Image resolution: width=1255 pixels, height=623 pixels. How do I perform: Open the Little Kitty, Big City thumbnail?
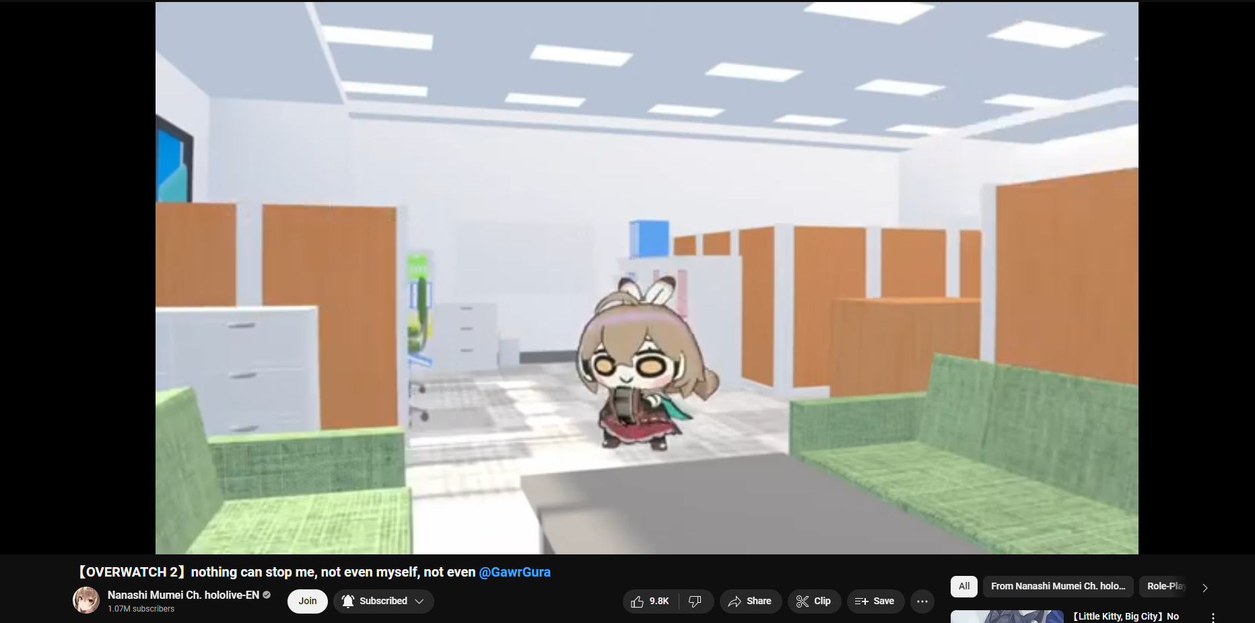[1007, 617]
